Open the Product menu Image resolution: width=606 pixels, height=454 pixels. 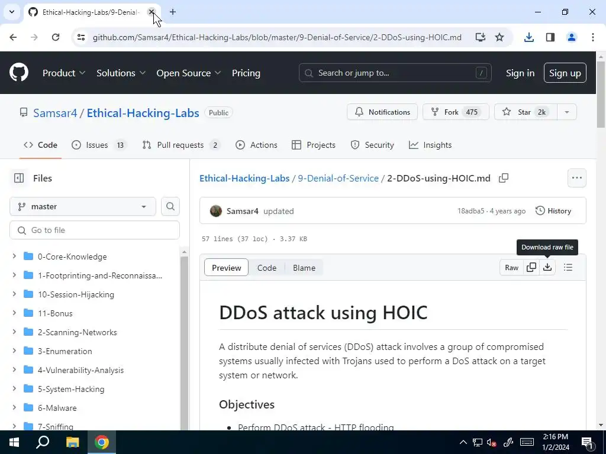tap(64, 73)
